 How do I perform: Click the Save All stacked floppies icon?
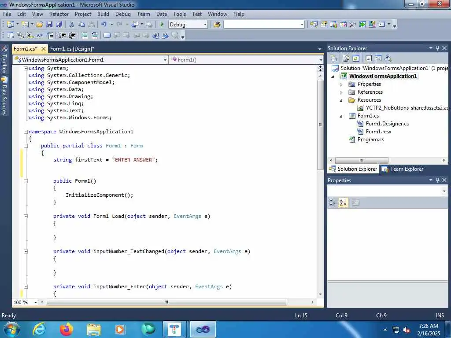pos(59,25)
